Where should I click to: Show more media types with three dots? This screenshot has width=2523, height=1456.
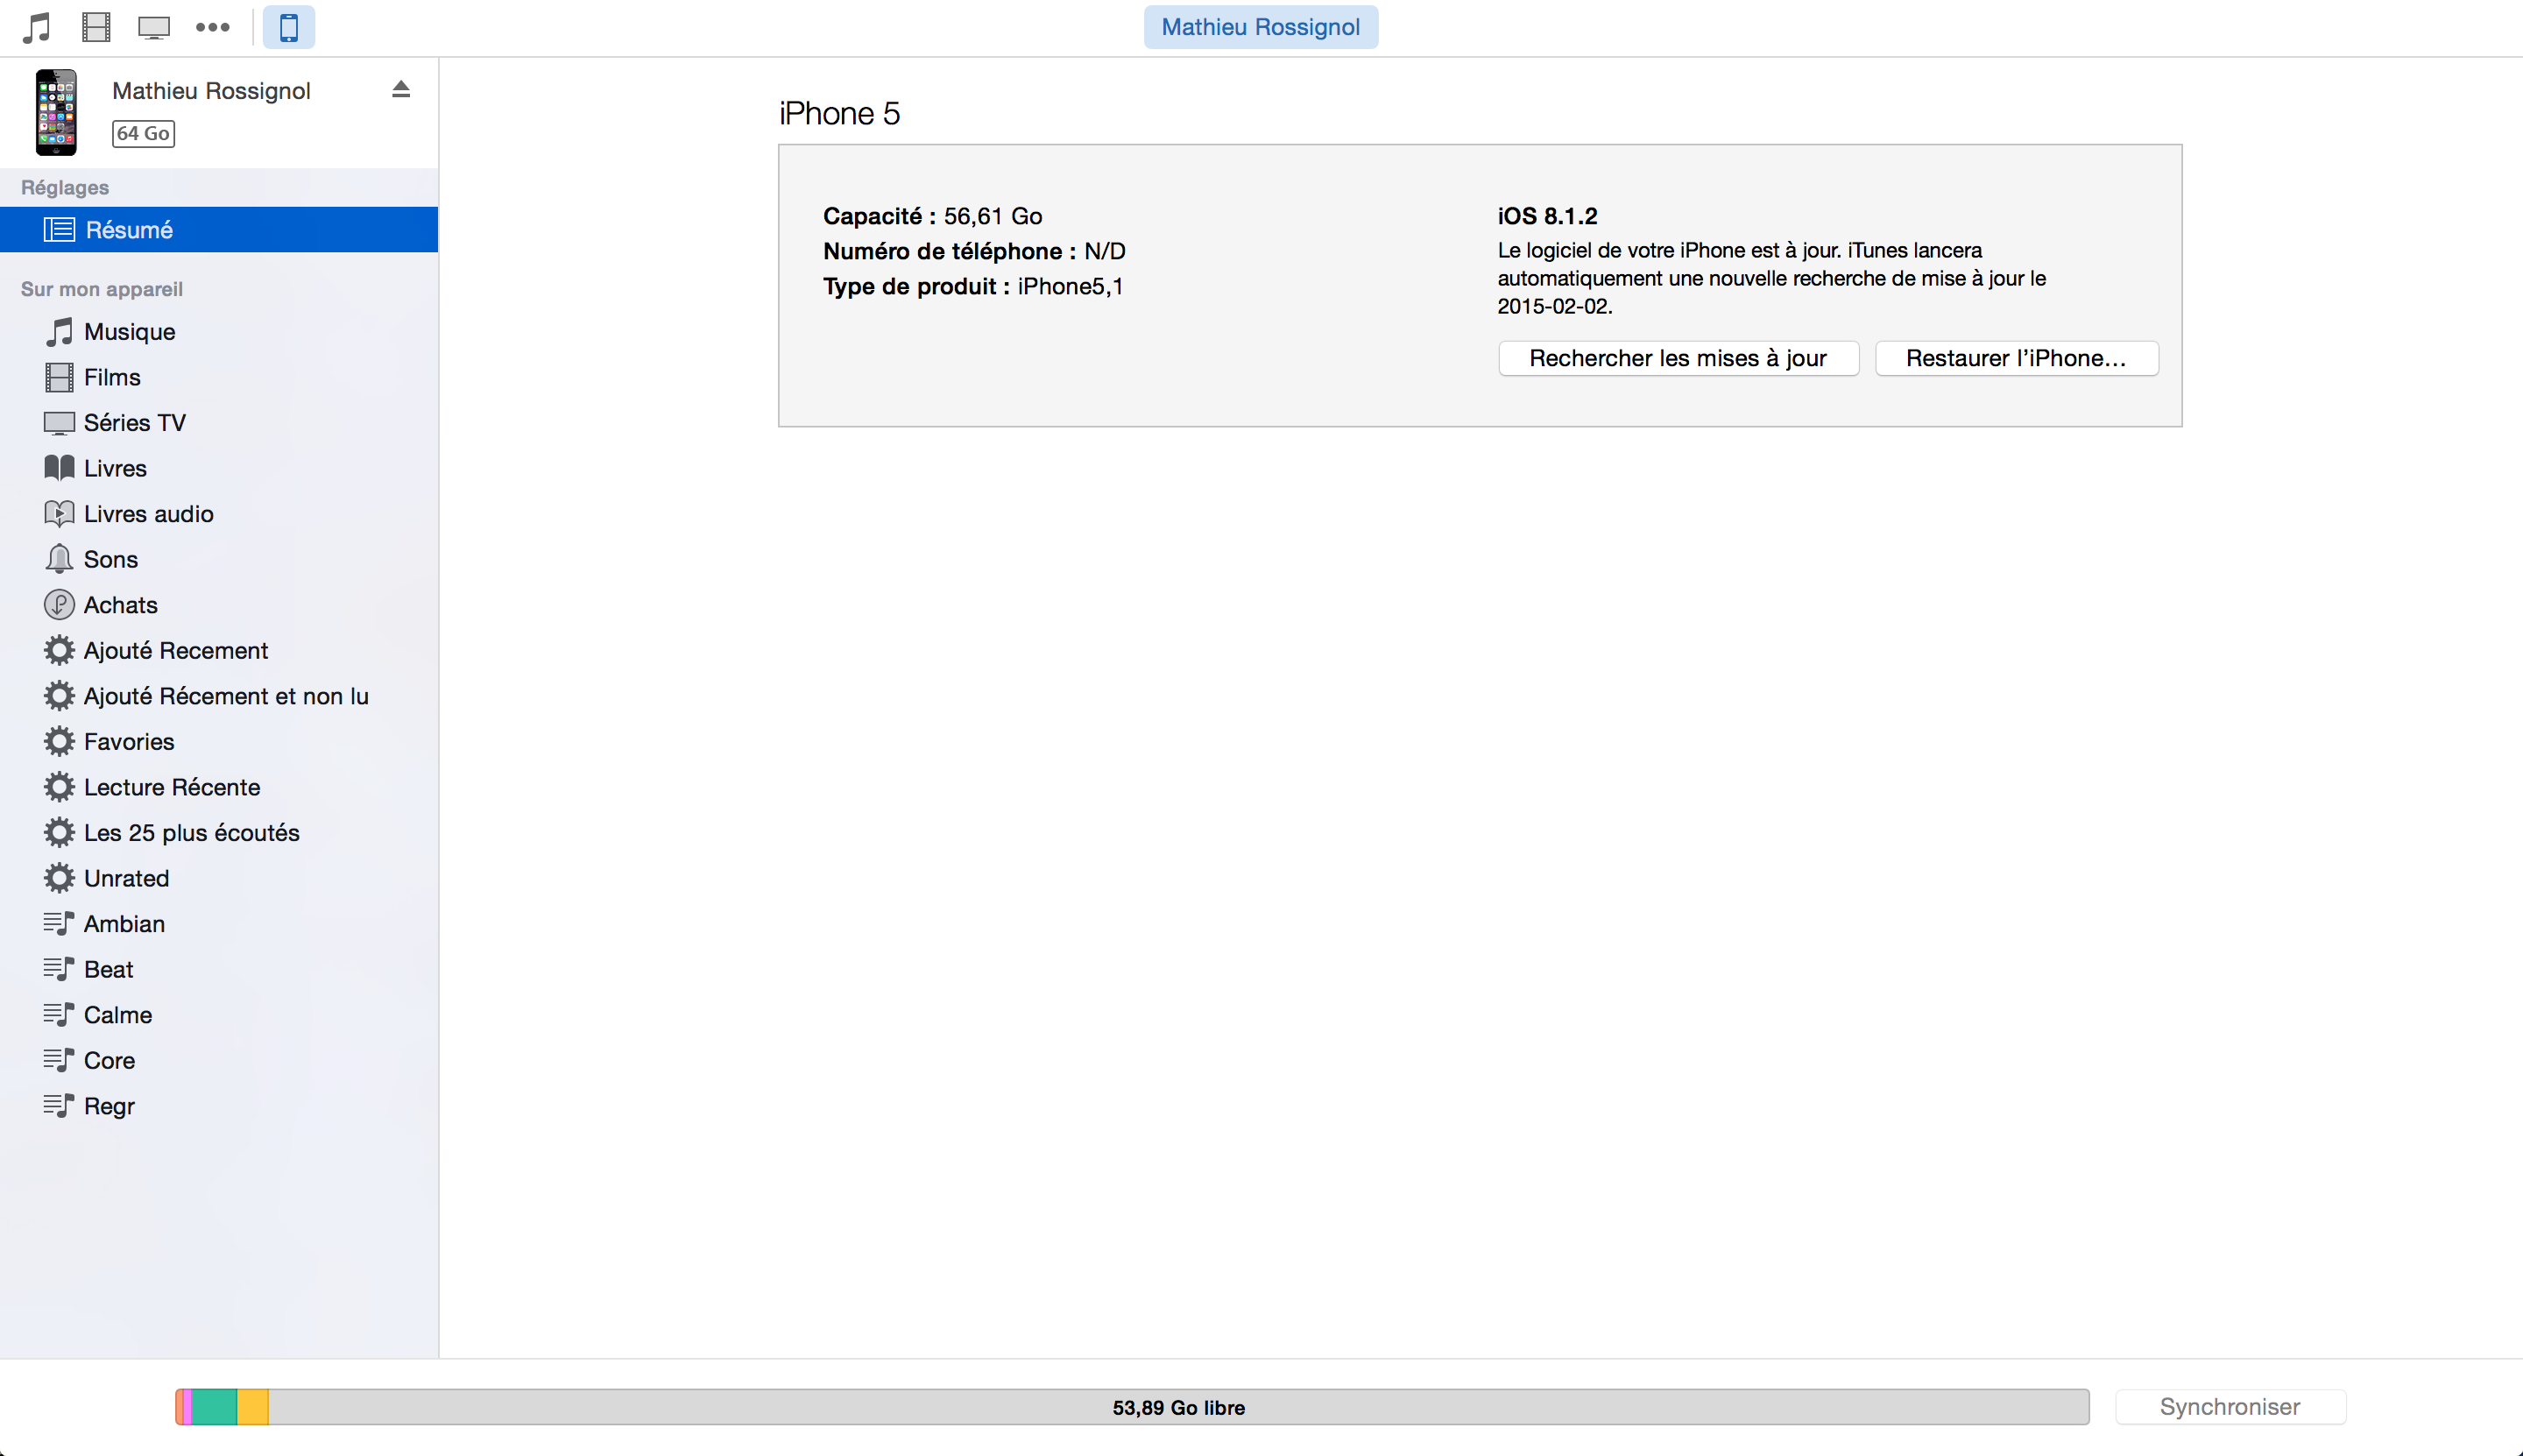(x=212, y=27)
